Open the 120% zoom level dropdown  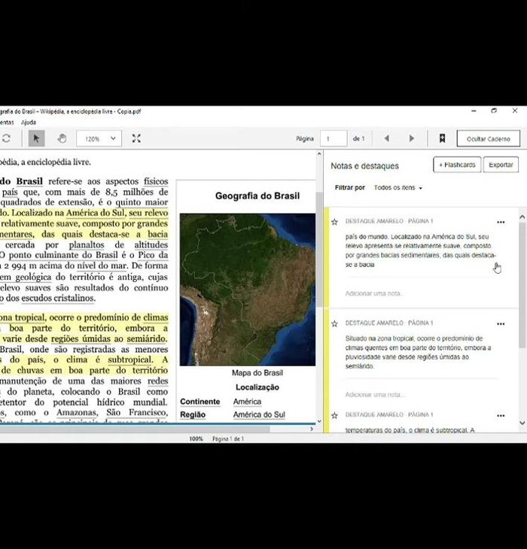tap(99, 138)
